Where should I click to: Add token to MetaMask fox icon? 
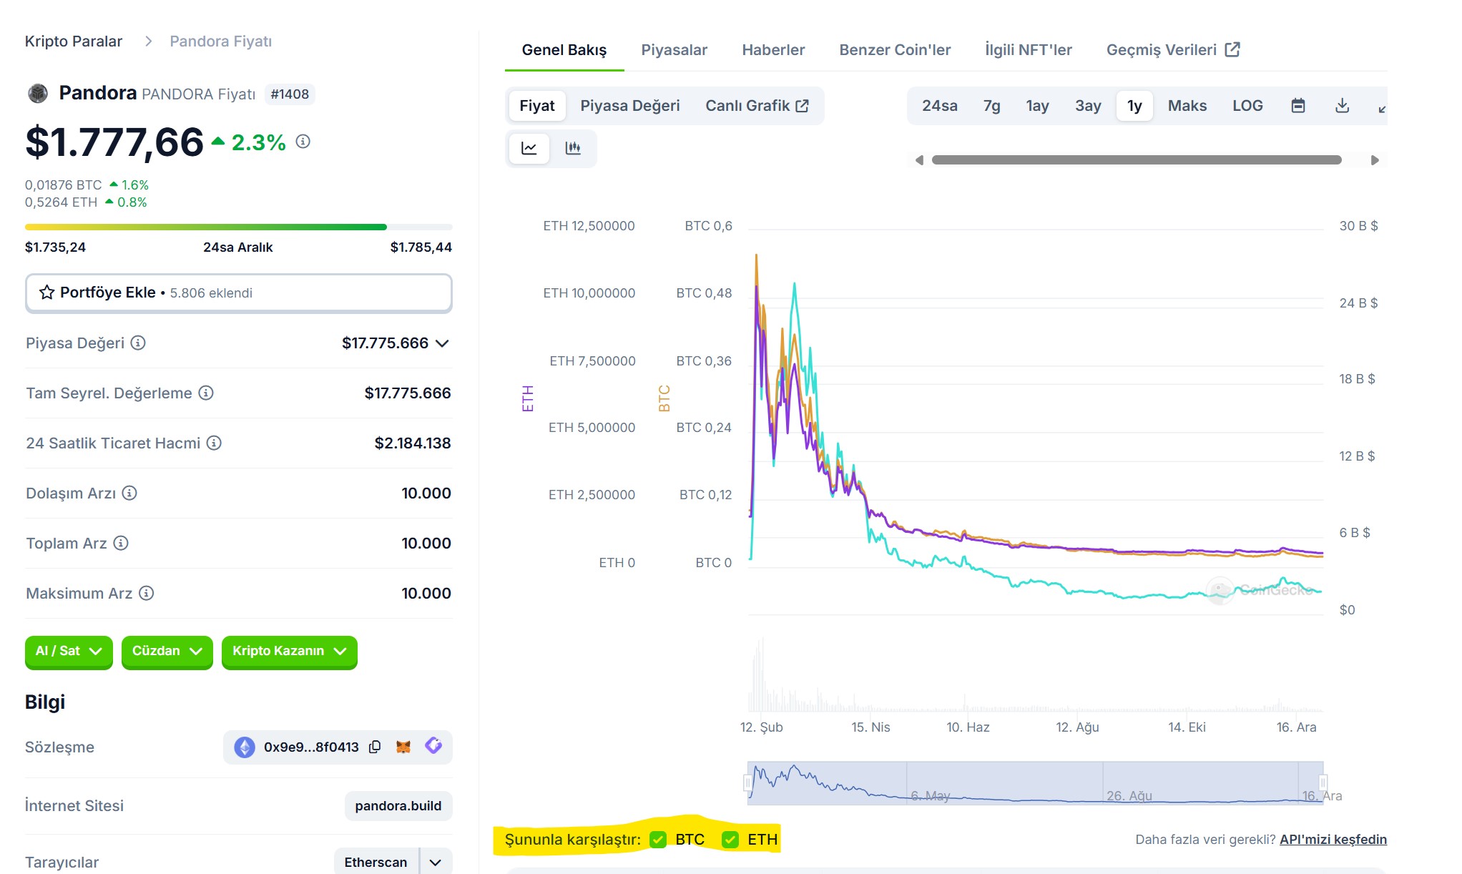[x=403, y=747]
